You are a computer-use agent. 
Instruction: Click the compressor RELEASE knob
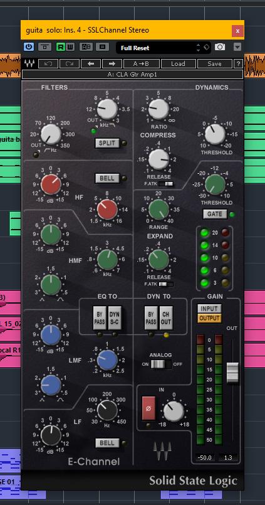pyautogui.click(x=158, y=159)
